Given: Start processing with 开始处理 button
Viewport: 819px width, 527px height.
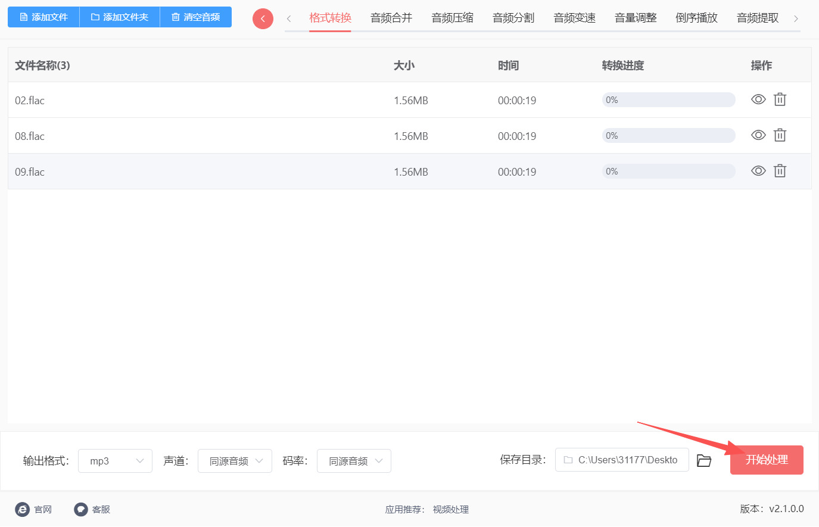Looking at the screenshot, I should [x=767, y=460].
